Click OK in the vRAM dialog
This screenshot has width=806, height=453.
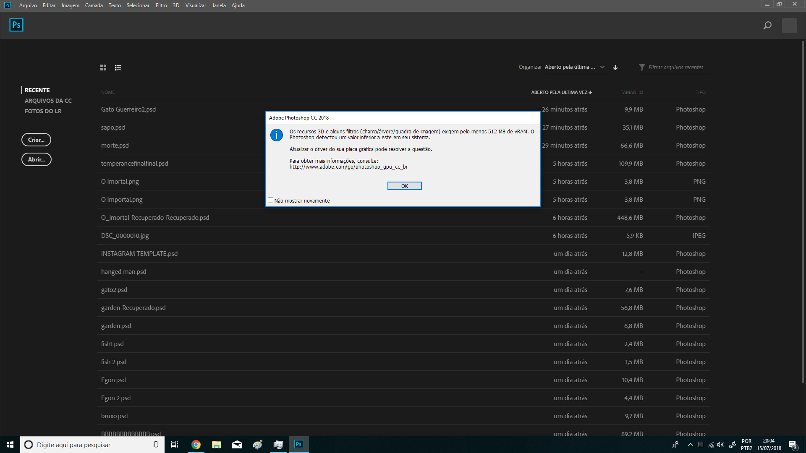click(x=405, y=186)
